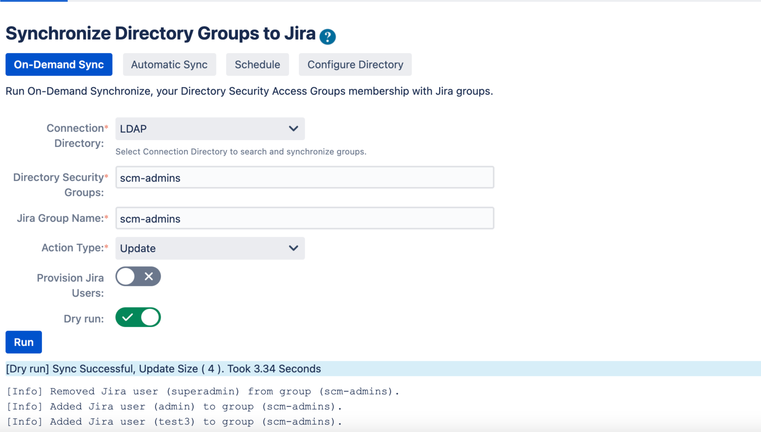
Task: Click the Added test3 user log line
Action: click(x=174, y=422)
